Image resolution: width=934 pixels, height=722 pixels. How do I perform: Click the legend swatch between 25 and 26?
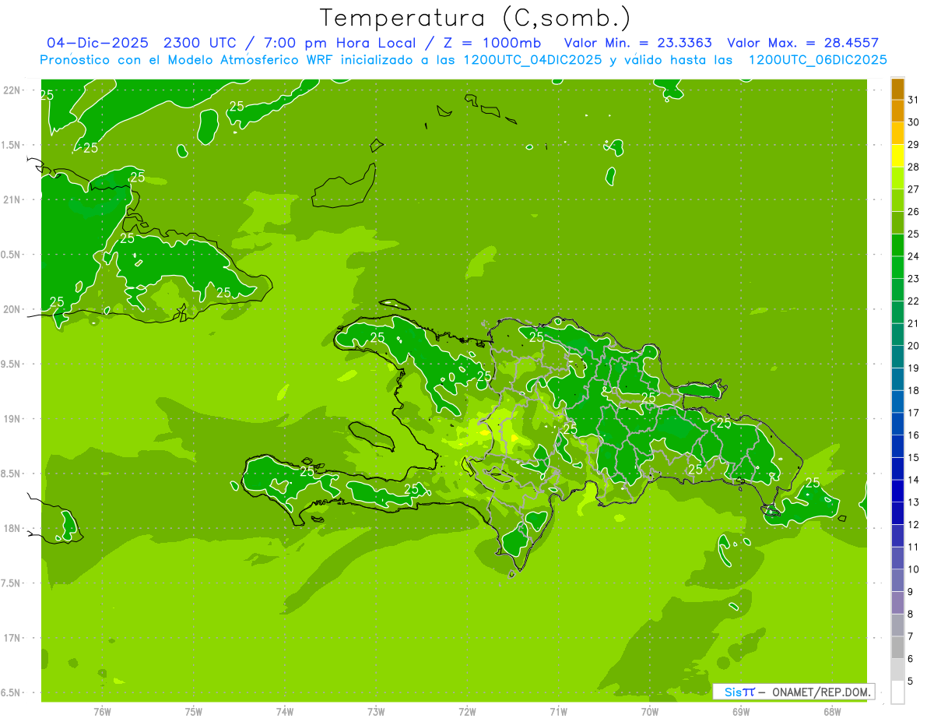(x=897, y=223)
